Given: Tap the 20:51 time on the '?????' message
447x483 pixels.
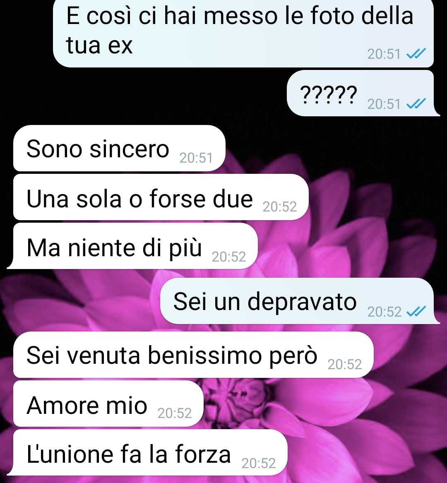Looking at the screenshot, I should pos(384,104).
